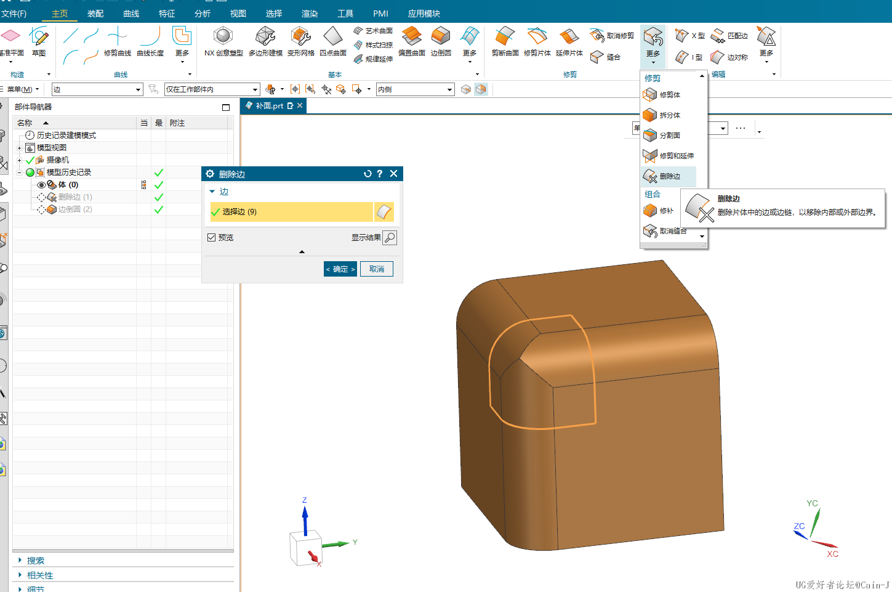
Task: Open the 仅在工作部件内 scope dropdown
Action: click(x=212, y=89)
